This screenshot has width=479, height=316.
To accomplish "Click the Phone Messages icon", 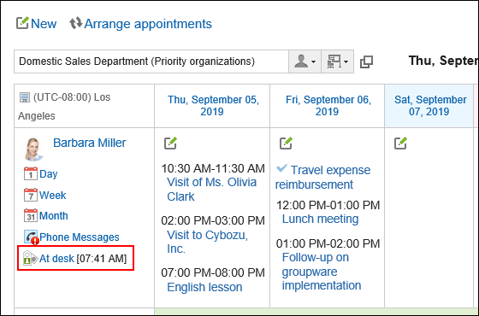I will (x=31, y=237).
